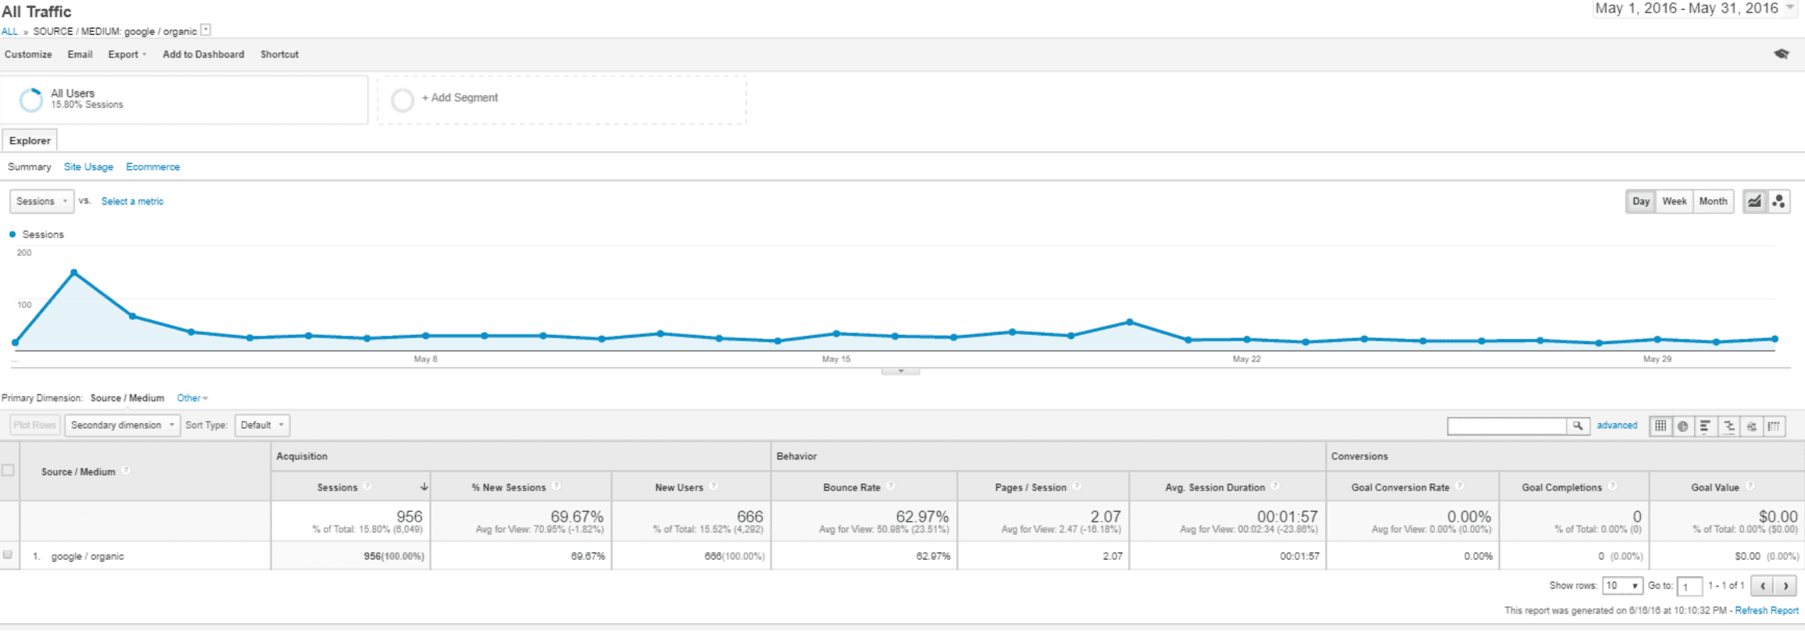
Task: Click the Go to page number field
Action: click(1689, 586)
